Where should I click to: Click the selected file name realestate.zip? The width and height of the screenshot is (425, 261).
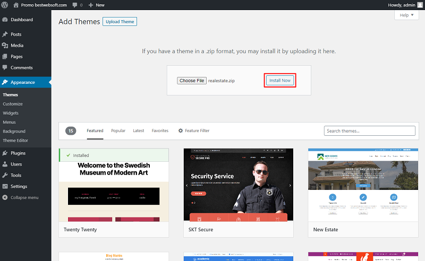222,81
